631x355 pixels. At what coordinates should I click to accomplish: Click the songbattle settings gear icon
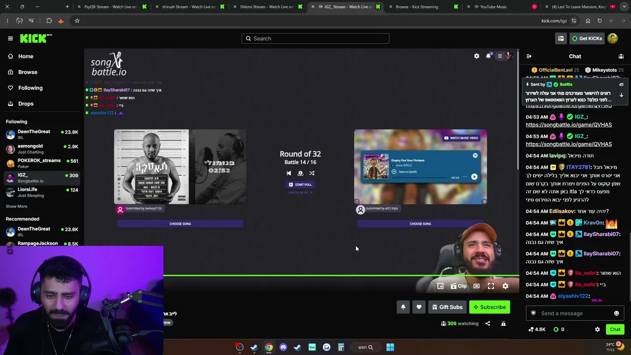coord(477,56)
